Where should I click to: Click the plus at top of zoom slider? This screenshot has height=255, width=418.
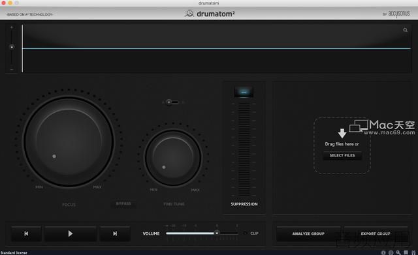(x=12, y=27)
